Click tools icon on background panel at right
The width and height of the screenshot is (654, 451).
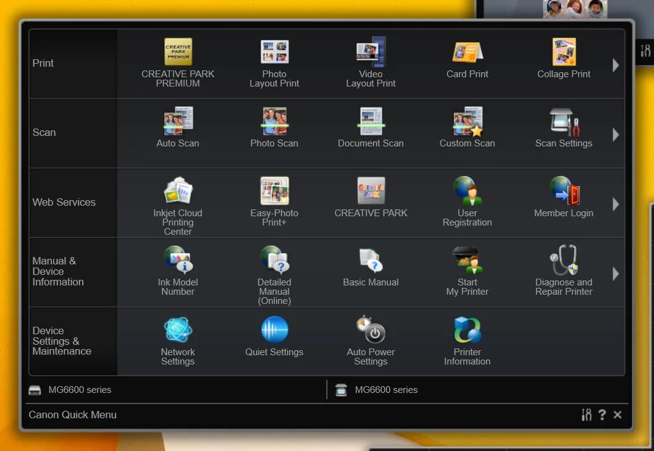[645, 51]
